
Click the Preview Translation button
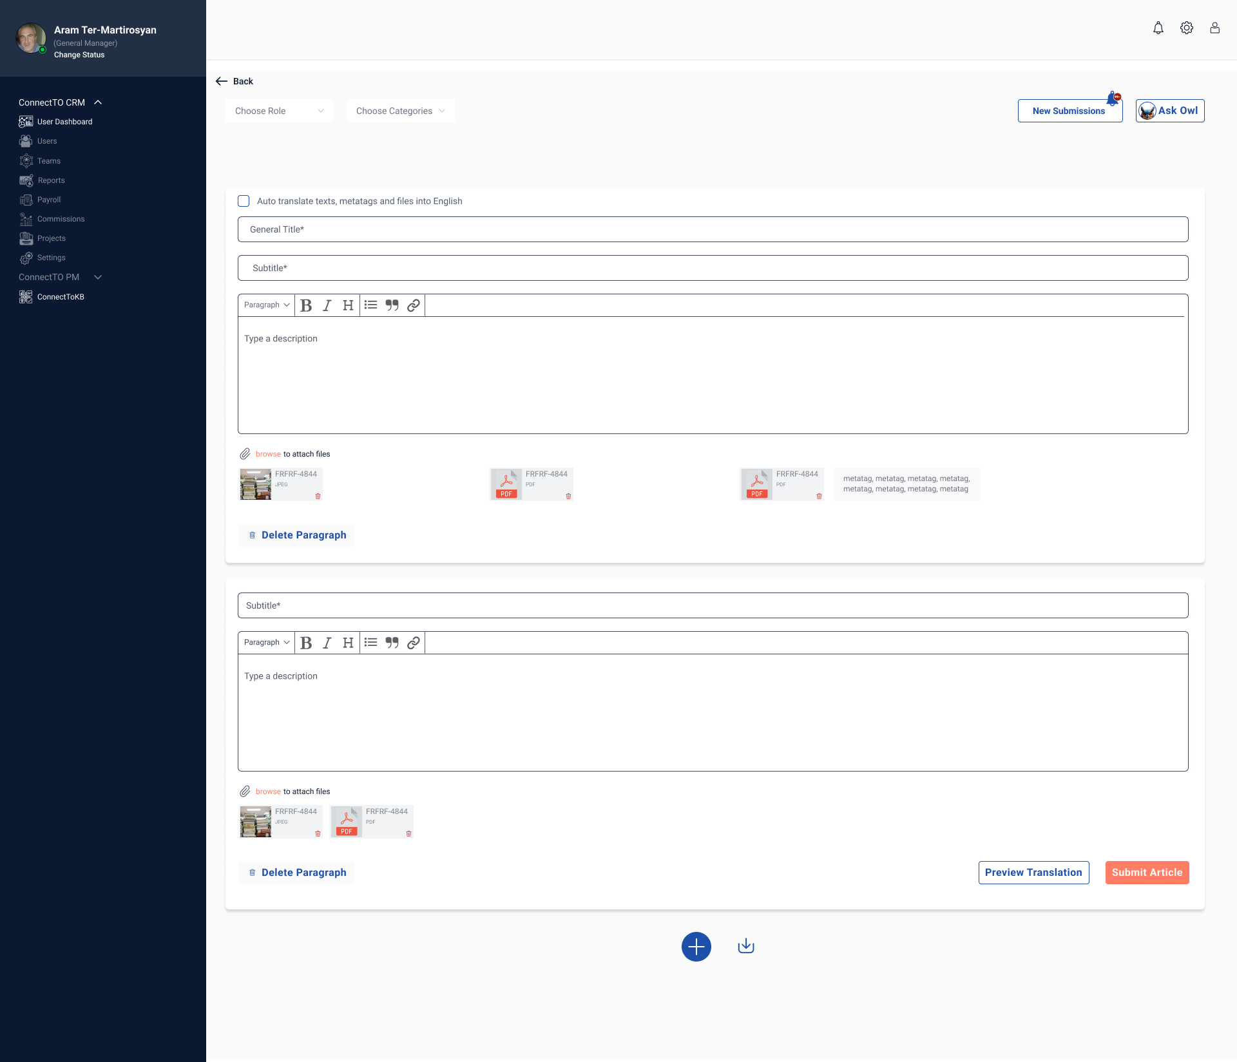(1033, 873)
